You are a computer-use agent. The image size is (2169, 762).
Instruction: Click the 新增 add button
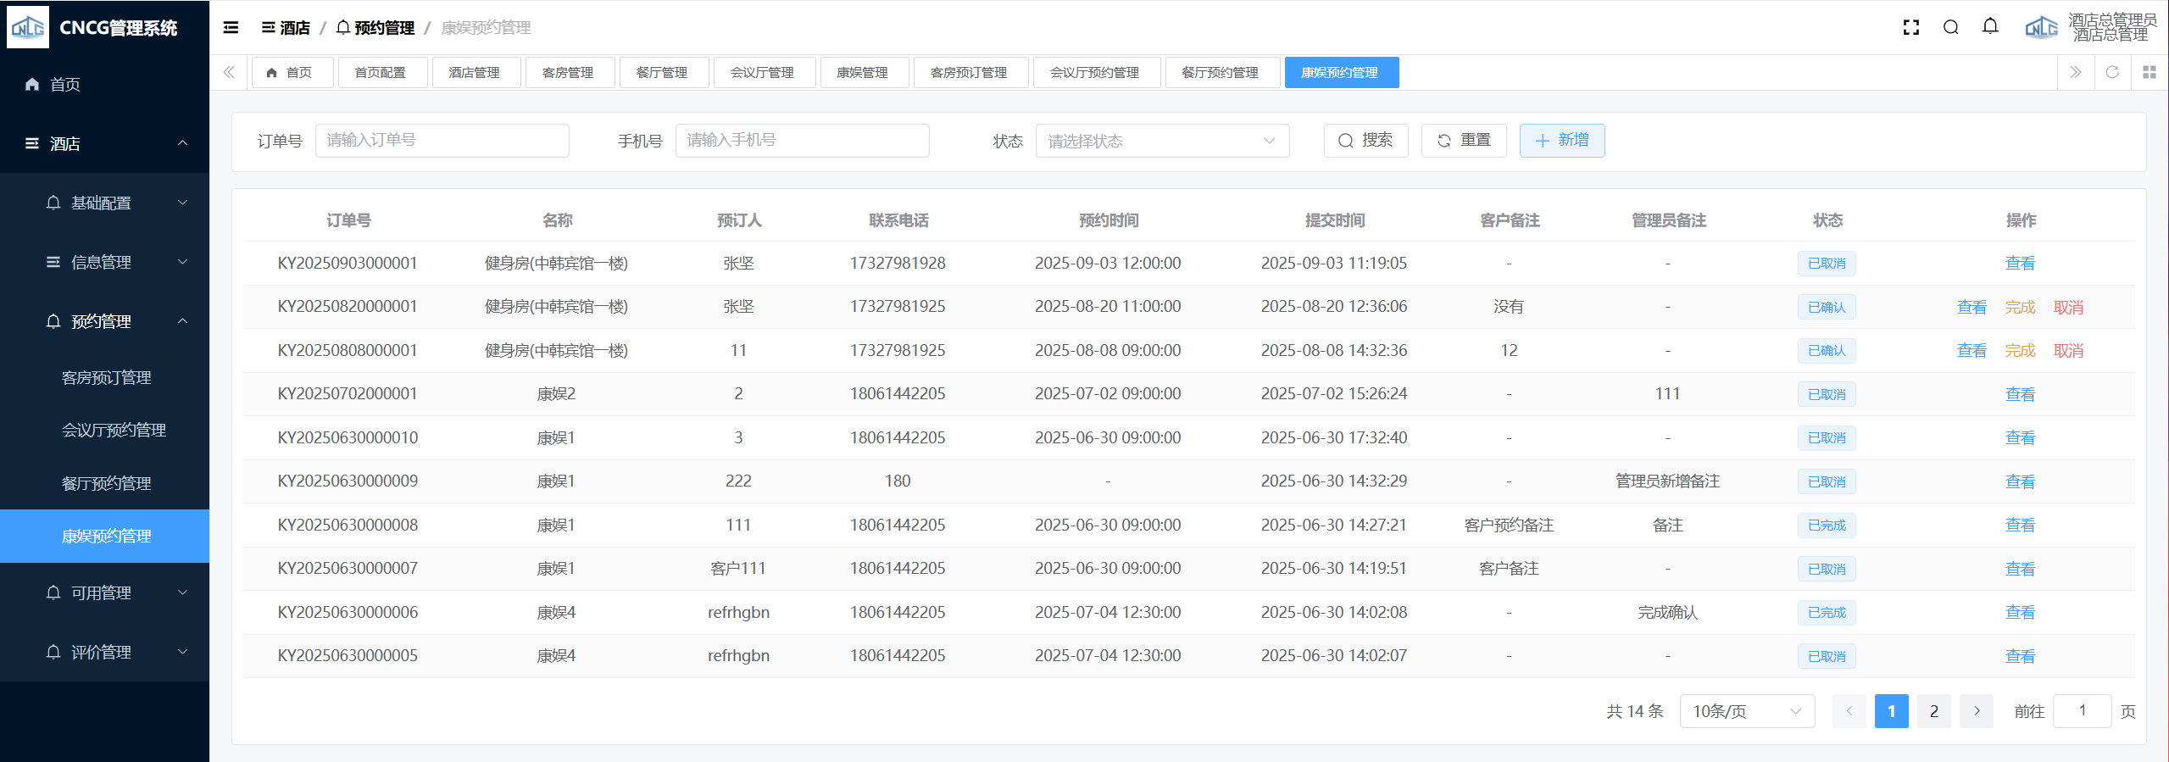point(1561,141)
